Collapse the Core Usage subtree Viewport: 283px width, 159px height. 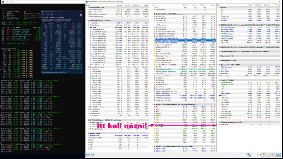[89, 69]
